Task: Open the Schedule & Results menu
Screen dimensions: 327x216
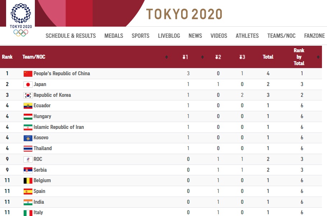Action: [71, 36]
